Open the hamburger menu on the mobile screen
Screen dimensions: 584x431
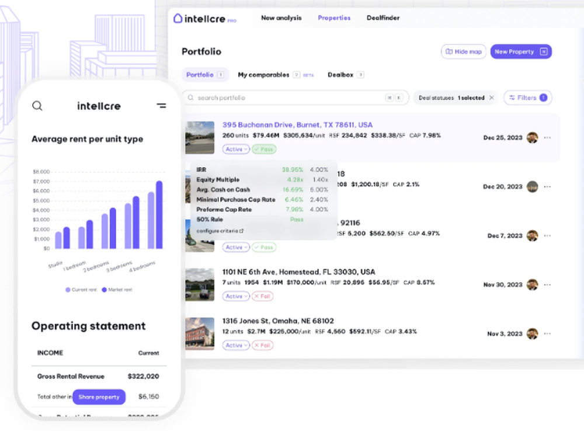(161, 106)
